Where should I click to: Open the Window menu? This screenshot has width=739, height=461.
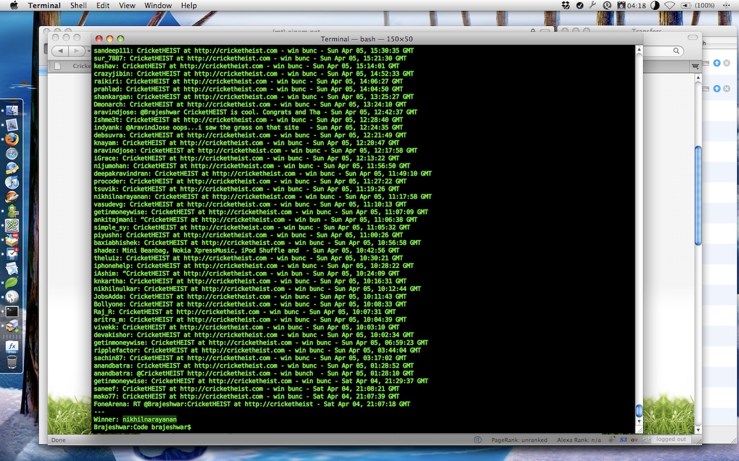click(158, 5)
